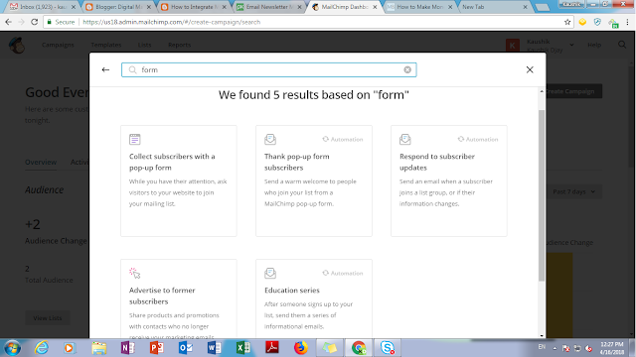Viewport: 636px width, 357px height.
Task: Click the MailChimp Freddie logo
Action: [17, 45]
